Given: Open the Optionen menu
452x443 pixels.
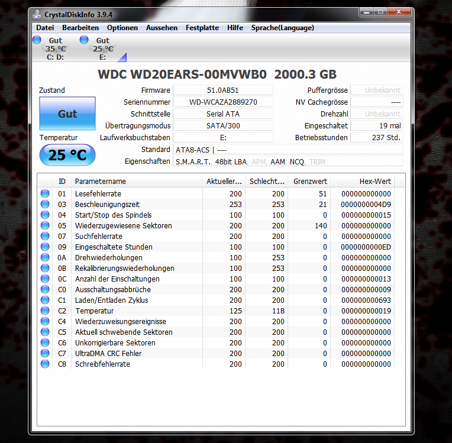Looking at the screenshot, I should point(122,28).
